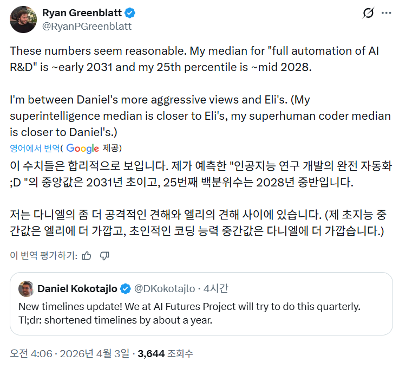
Task: Click the '이 번역 평가하기' label
Action: click(43, 255)
